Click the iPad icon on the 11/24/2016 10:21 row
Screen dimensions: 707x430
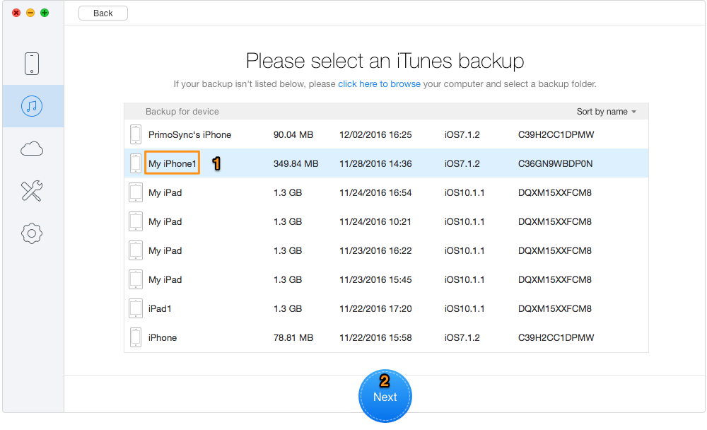[136, 221]
